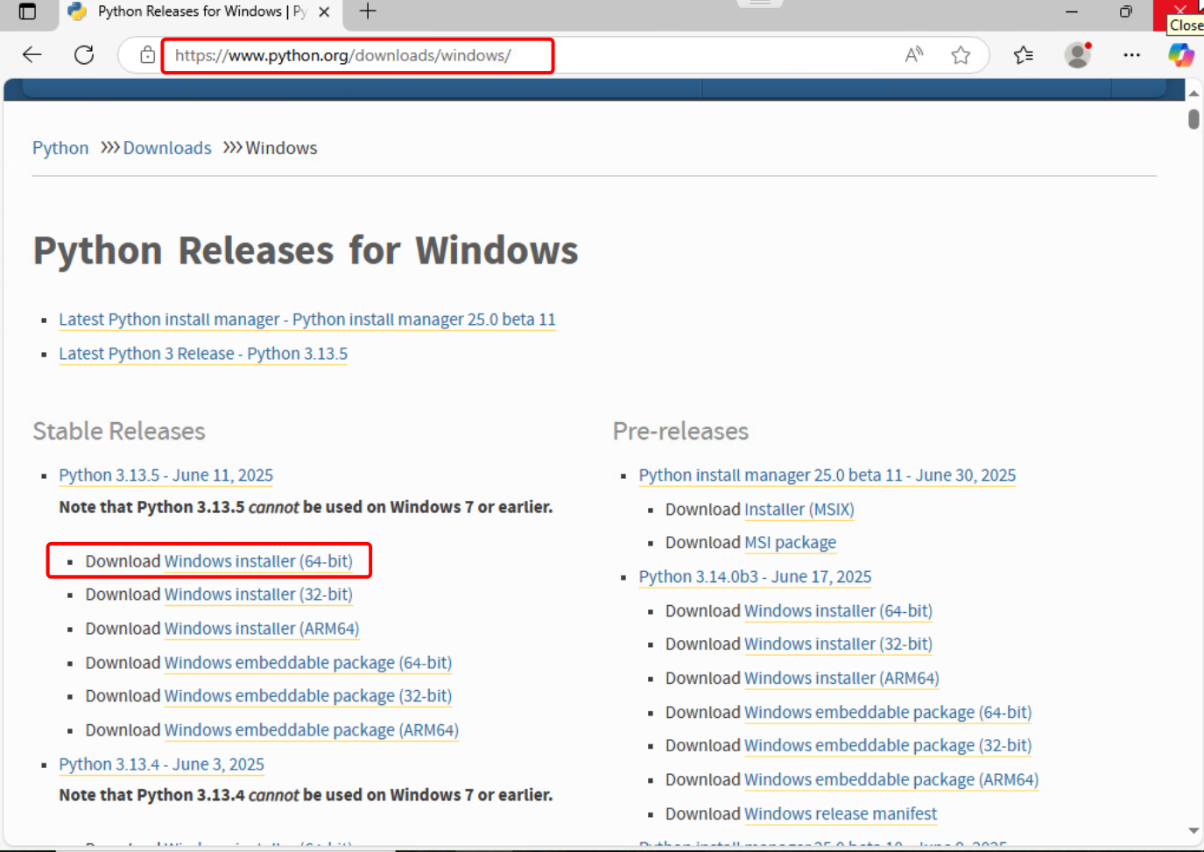Open the Python 3.14.0b3 release page

755,576
